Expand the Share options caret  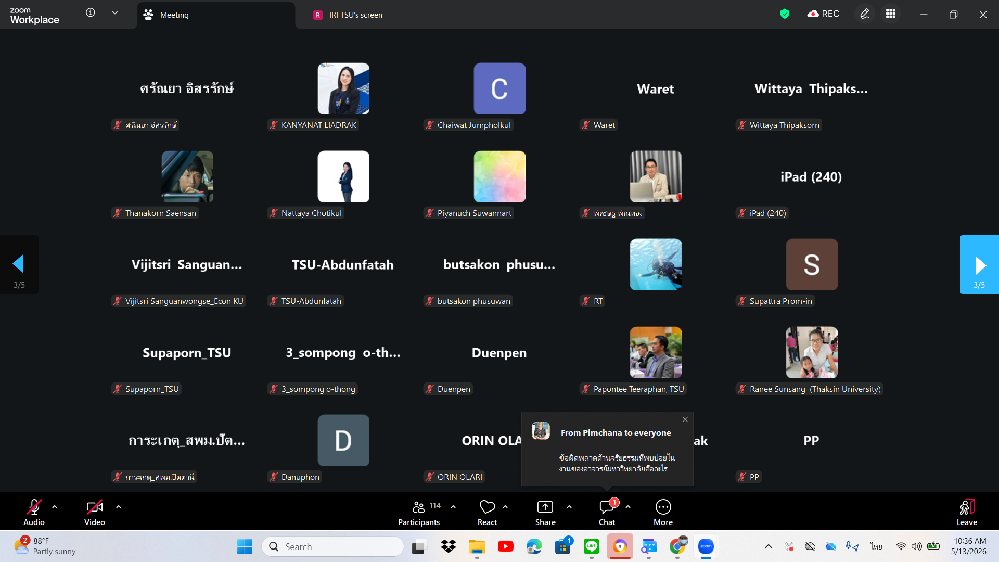click(569, 507)
